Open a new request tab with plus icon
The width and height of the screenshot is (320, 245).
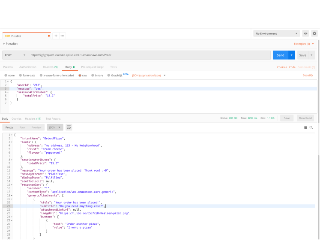56,36
